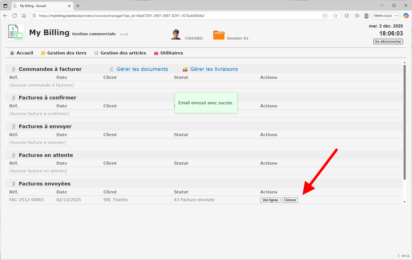The width and height of the screenshot is (412, 260).
Task: Open browser extensions icon
Action: click(x=347, y=16)
